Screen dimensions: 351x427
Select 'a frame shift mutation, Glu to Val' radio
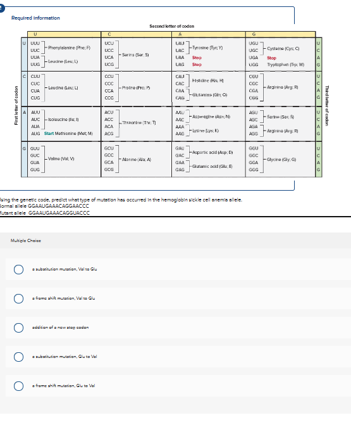coord(18,386)
